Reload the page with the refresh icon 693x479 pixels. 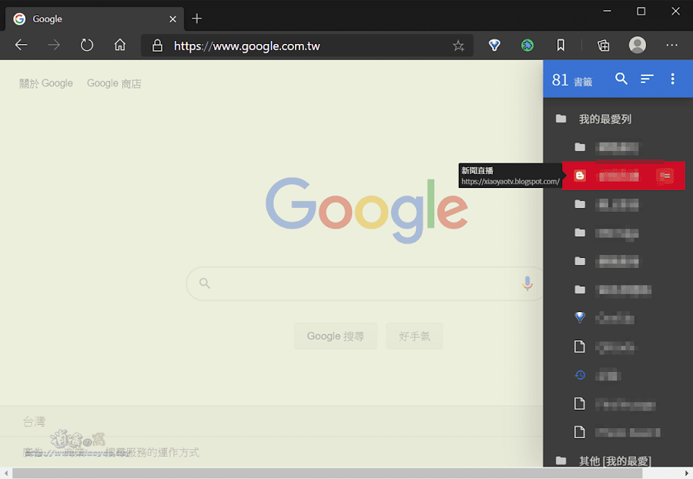(86, 45)
